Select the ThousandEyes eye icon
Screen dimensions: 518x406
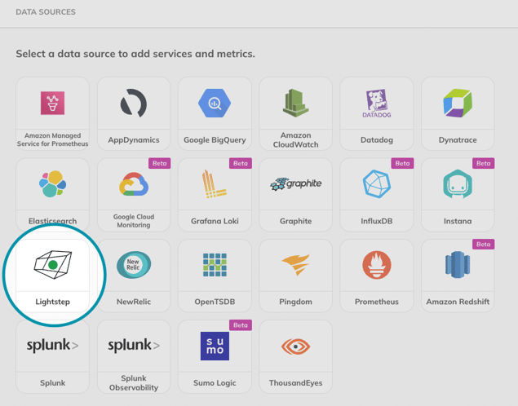(295, 346)
